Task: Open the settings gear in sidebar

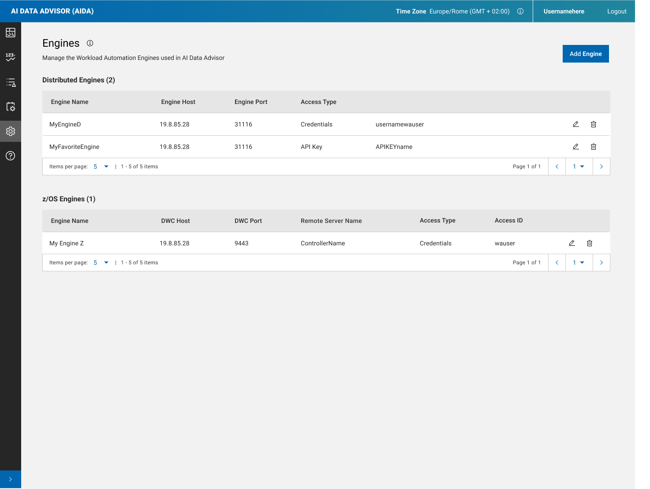Action: 11,131
